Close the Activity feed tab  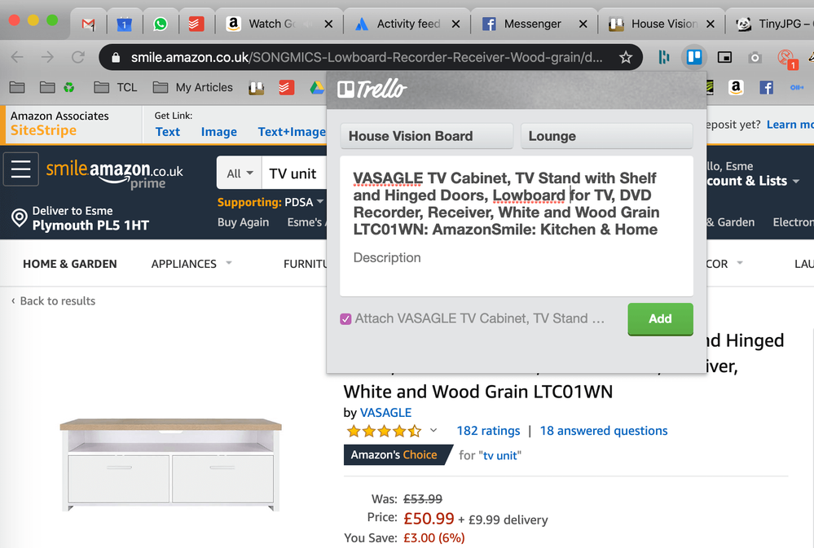455,24
